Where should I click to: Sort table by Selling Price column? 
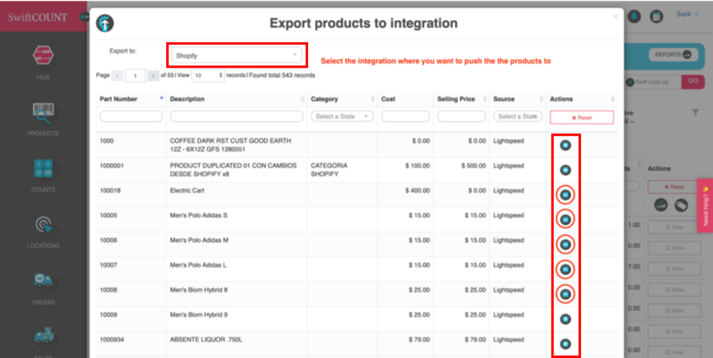[x=485, y=99]
